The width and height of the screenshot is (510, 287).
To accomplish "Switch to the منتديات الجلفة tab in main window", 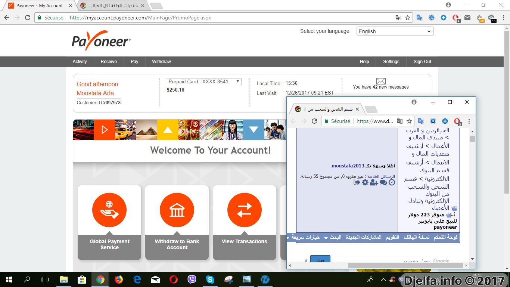I will (x=113, y=6).
